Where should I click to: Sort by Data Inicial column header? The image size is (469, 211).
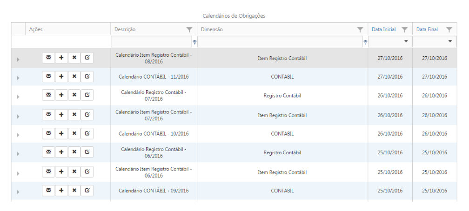click(383, 29)
